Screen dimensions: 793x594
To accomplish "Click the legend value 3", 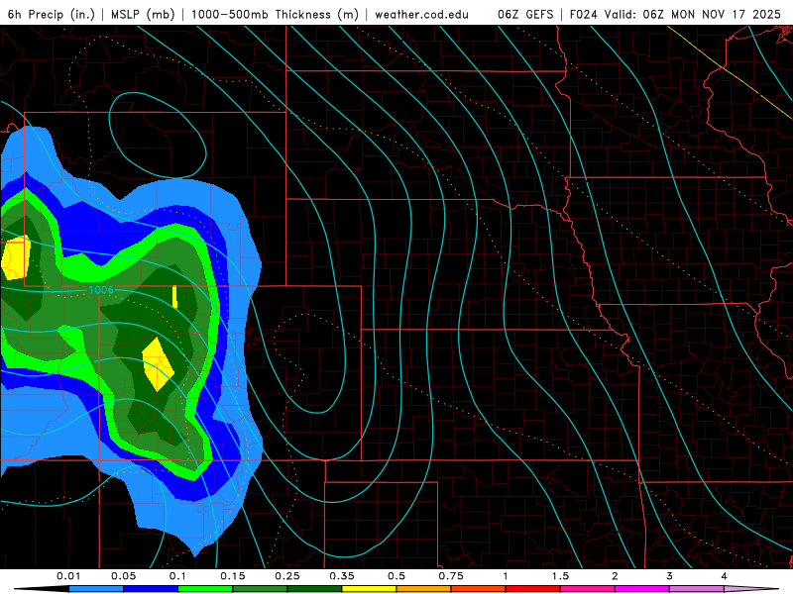I will point(670,576).
